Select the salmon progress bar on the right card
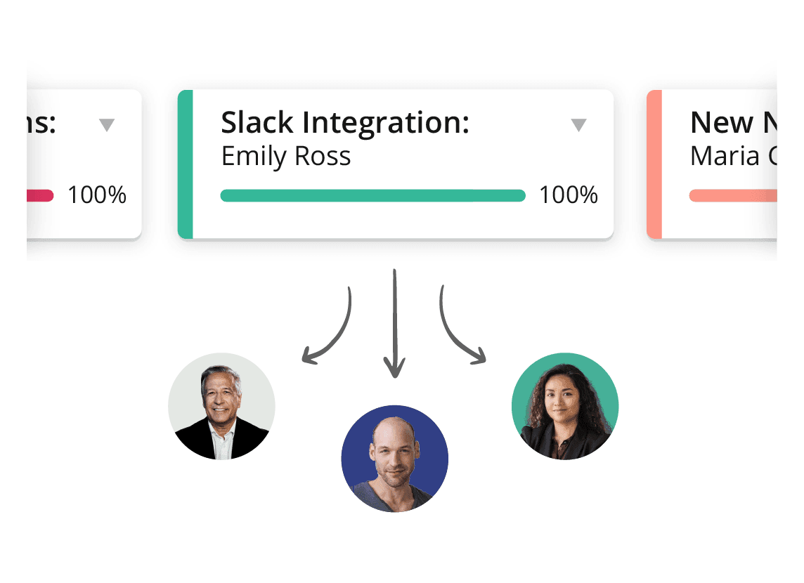This screenshot has height=583, width=804. [x=732, y=195]
